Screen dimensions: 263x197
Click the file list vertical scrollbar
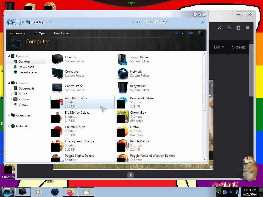point(204,83)
